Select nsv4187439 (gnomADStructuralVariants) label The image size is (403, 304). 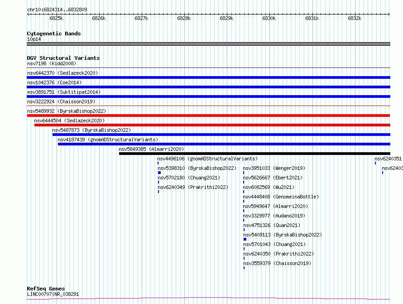tap(108, 140)
